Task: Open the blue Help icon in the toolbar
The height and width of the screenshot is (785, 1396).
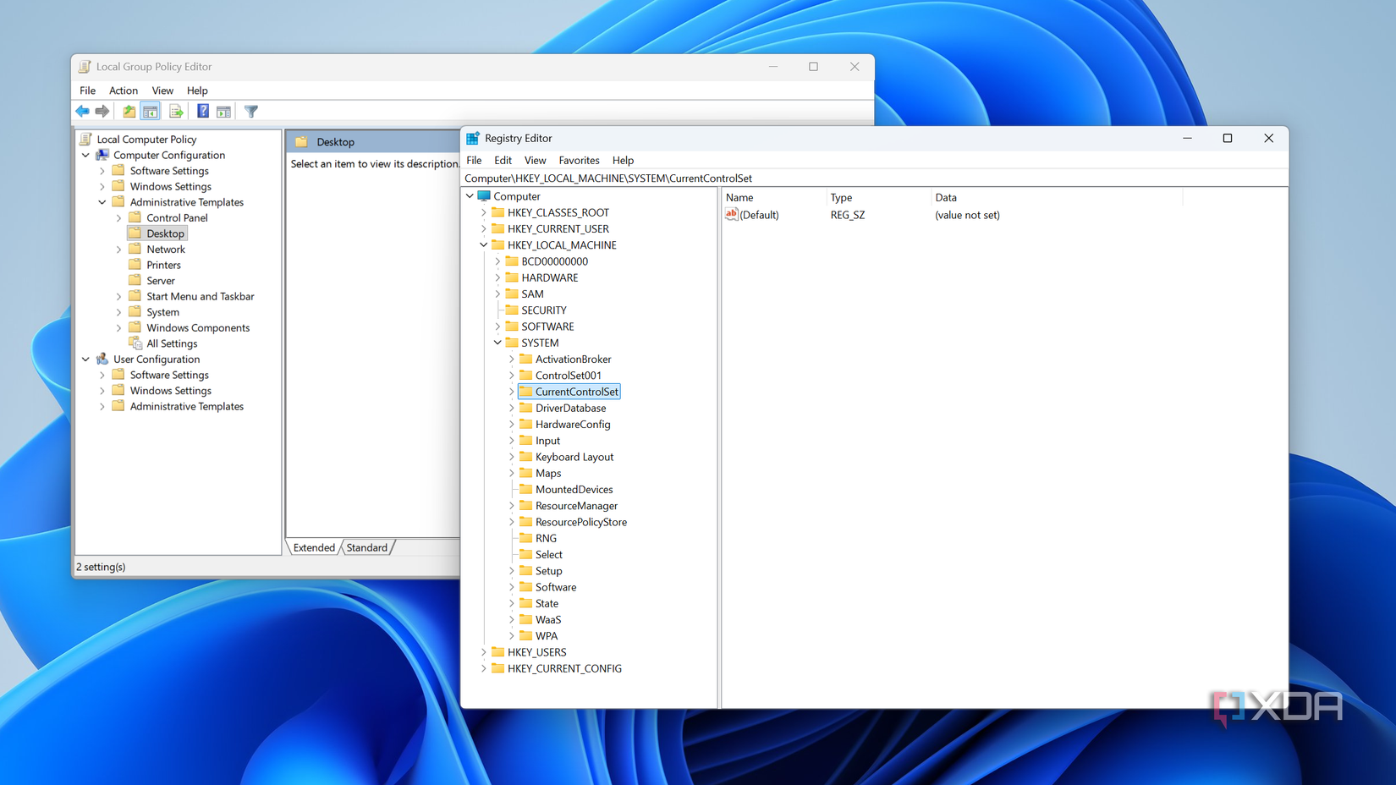Action: (x=203, y=112)
